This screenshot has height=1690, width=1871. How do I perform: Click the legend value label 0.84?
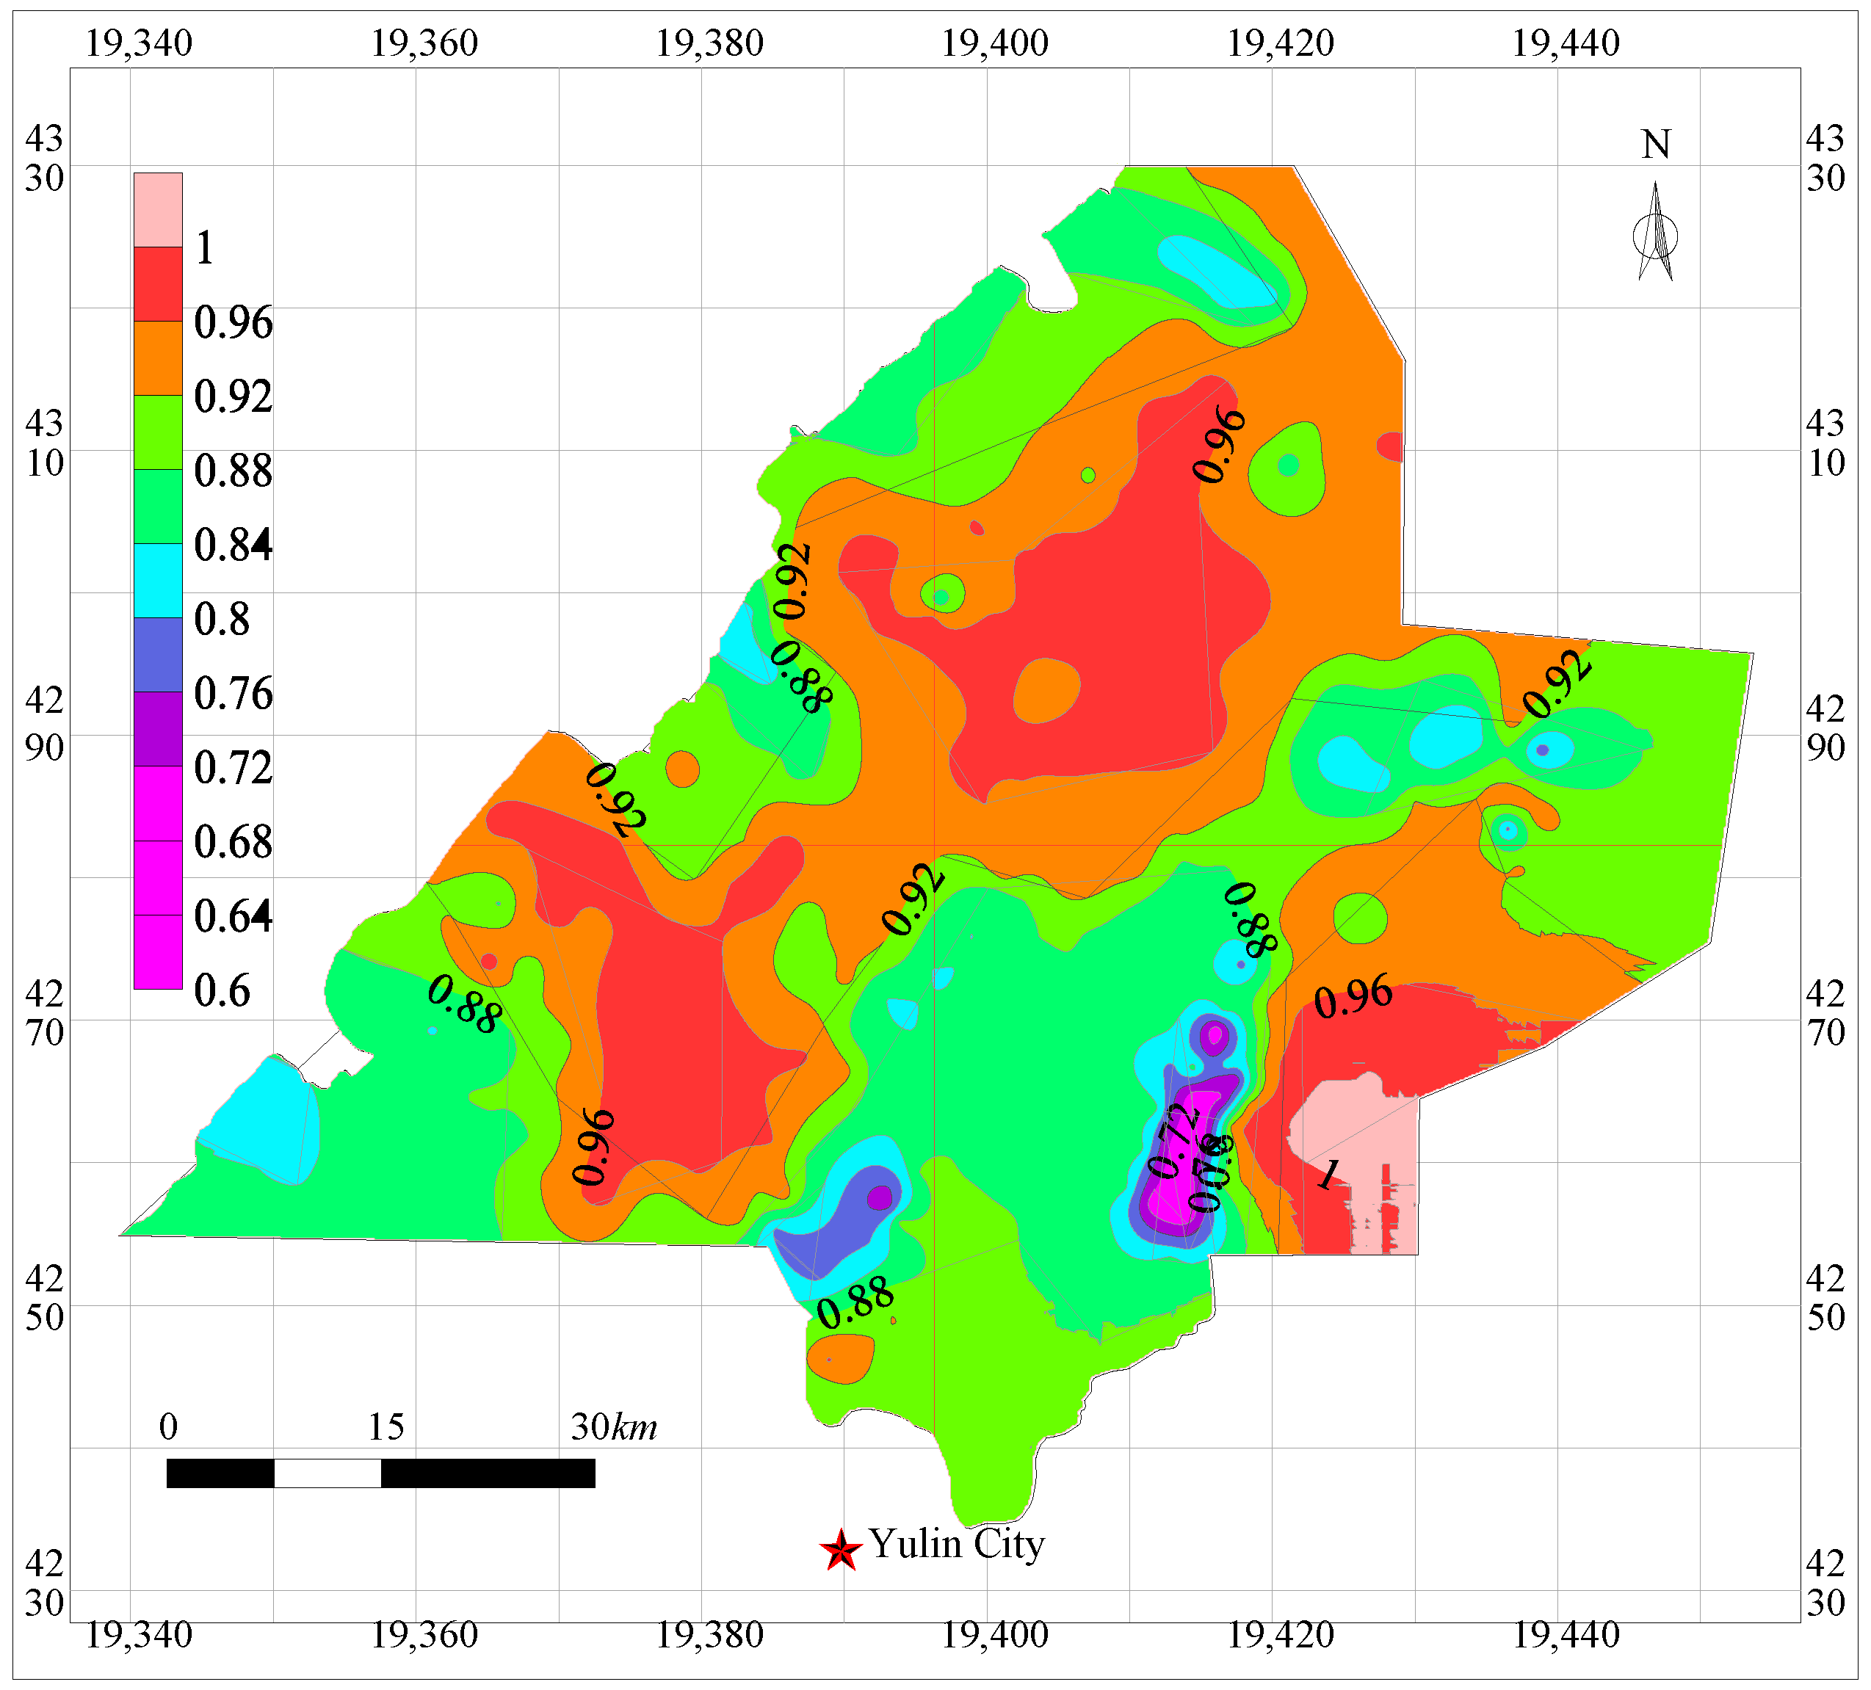tap(233, 545)
